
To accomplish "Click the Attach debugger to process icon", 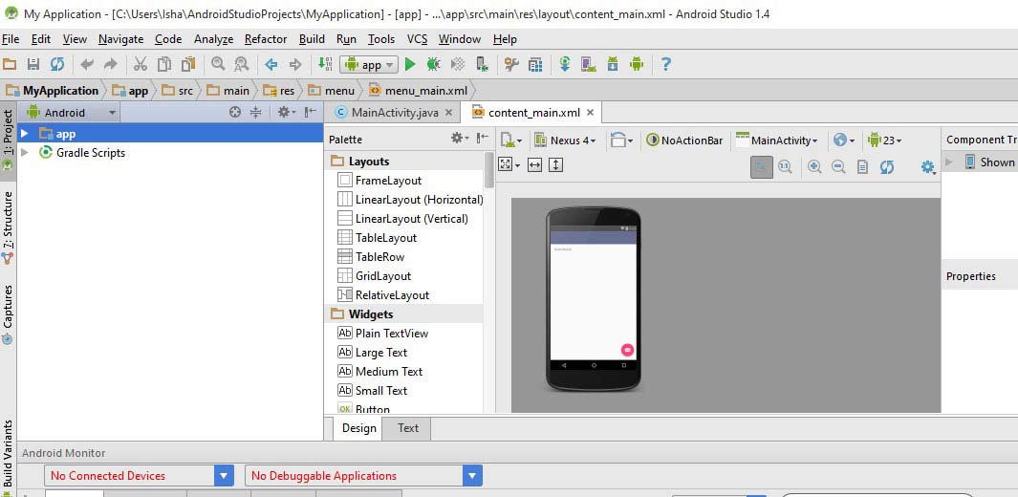I will [x=482, y=64].
